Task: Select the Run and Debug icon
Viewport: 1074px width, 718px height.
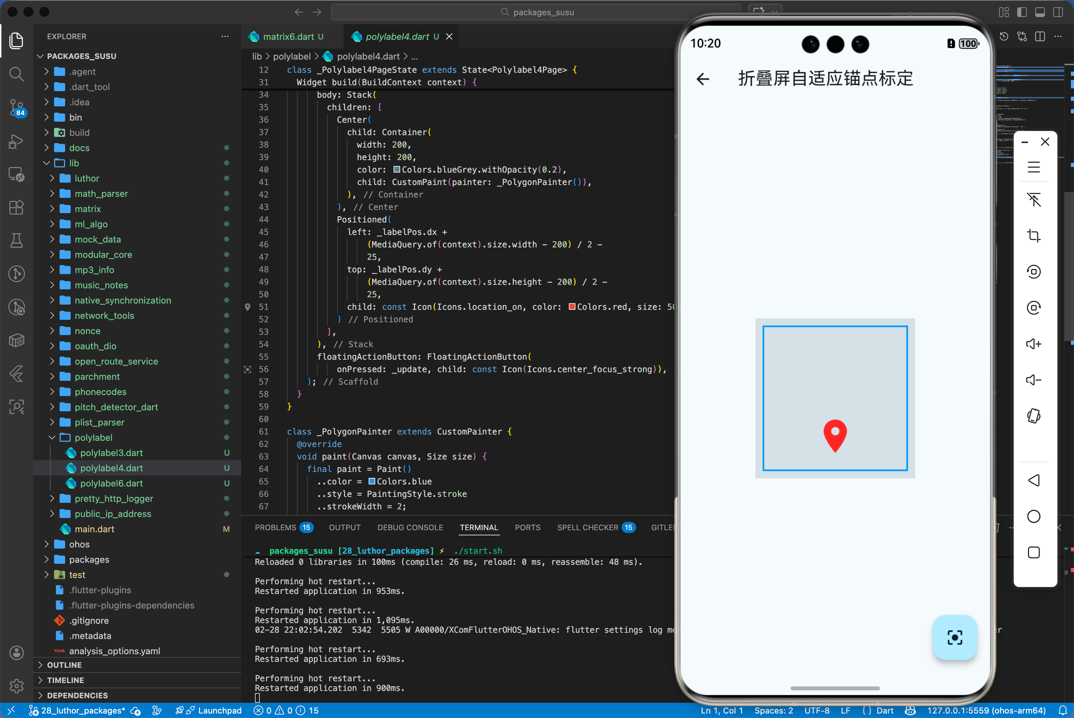Action: pyautogui.click(x=17, y=142)
